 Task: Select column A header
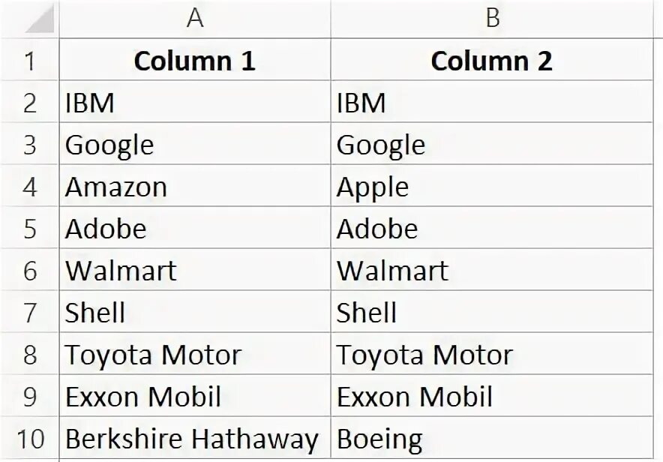[195, 19]
